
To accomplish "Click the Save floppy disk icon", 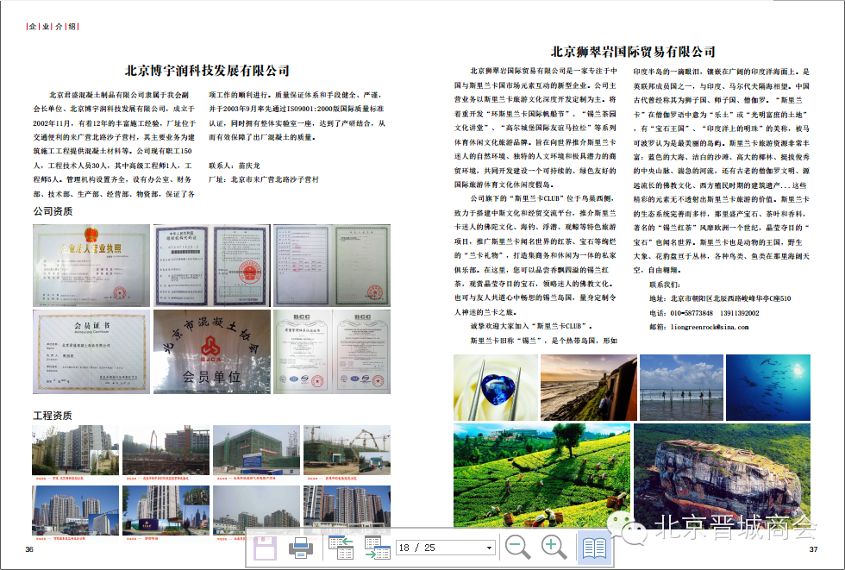I will 266,548.
